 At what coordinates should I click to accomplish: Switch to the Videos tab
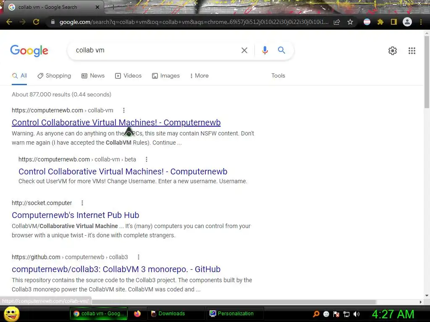point(128,76)
